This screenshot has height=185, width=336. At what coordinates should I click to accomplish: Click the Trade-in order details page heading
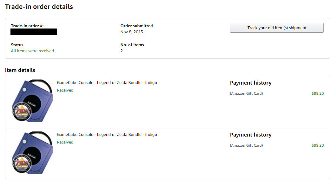point(39,7)
